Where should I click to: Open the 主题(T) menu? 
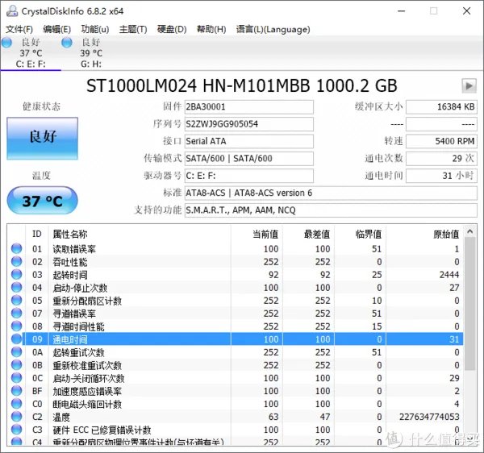coord(133,29)
